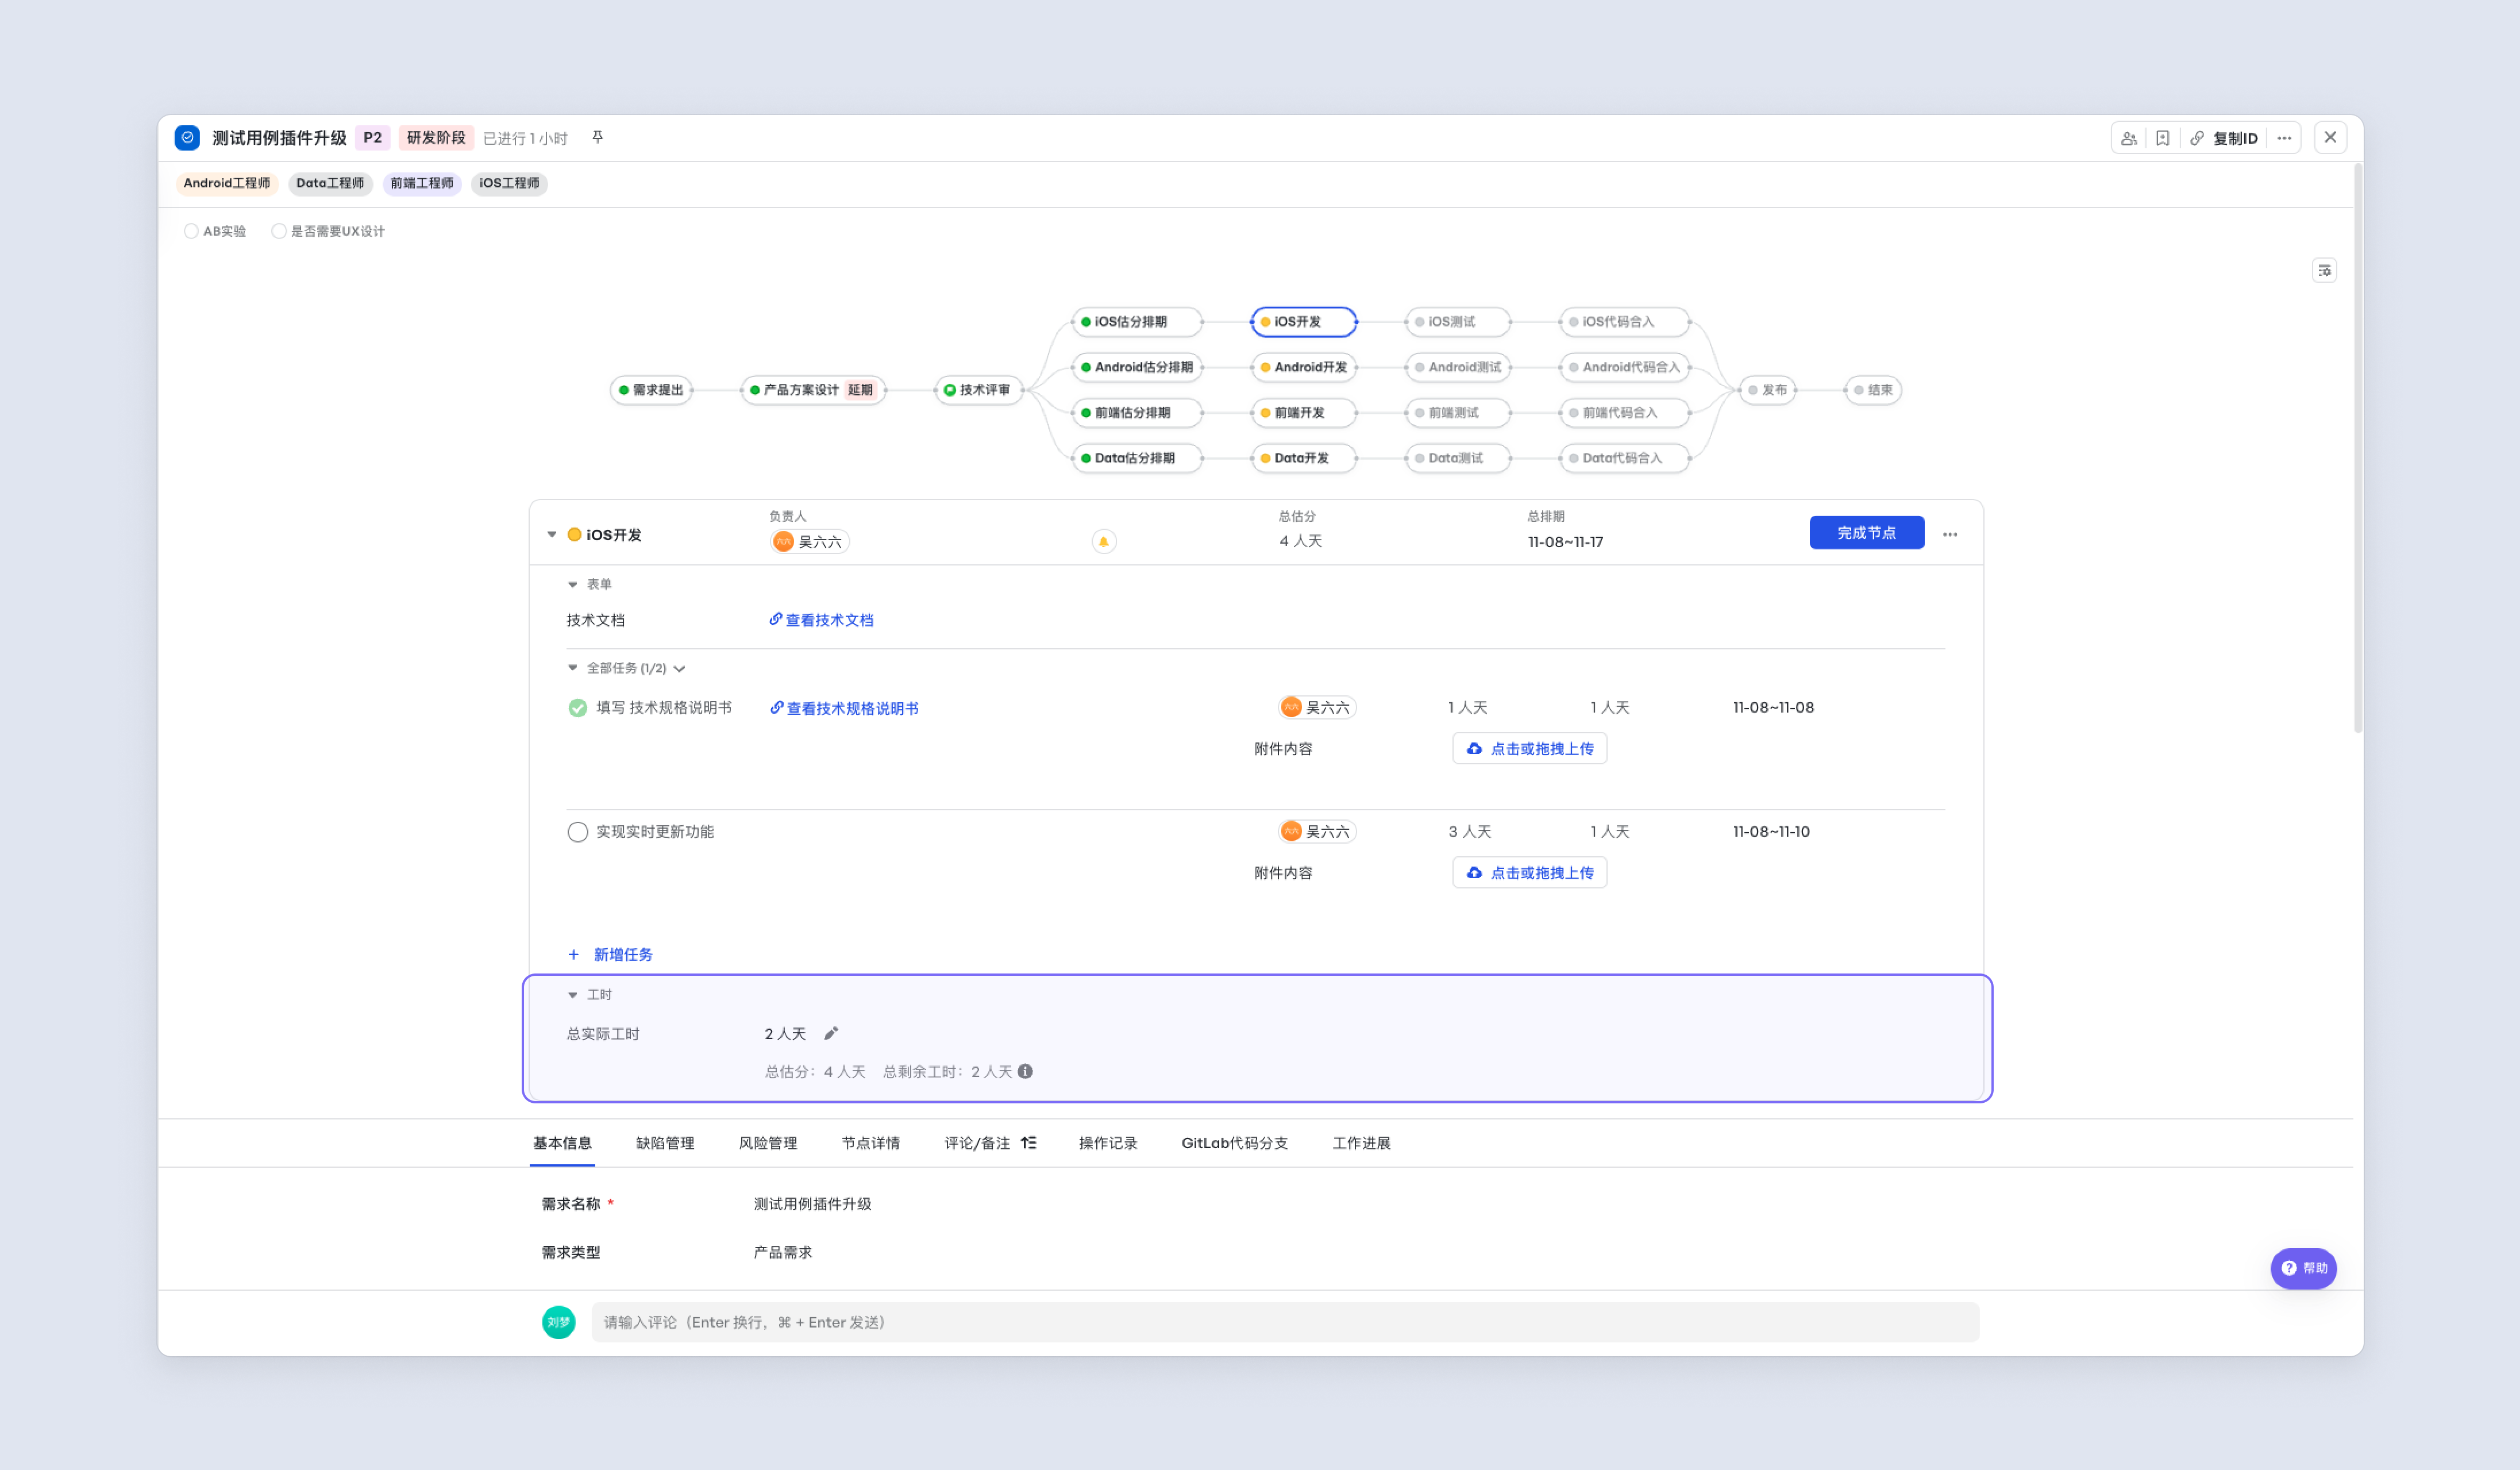Click sort icon next to 评论/备注 tab
This screenshot has height=1470, width=2520.
[x=1028, y=1142]
